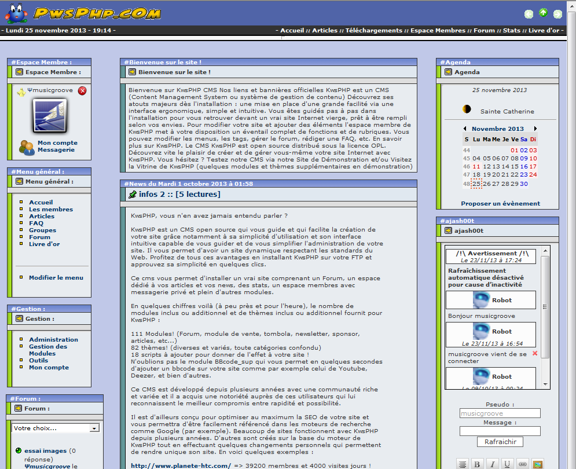Open Espace Membres in the top navigation bar
This screenshot has width=576, height=469.
tap(438, 31)
